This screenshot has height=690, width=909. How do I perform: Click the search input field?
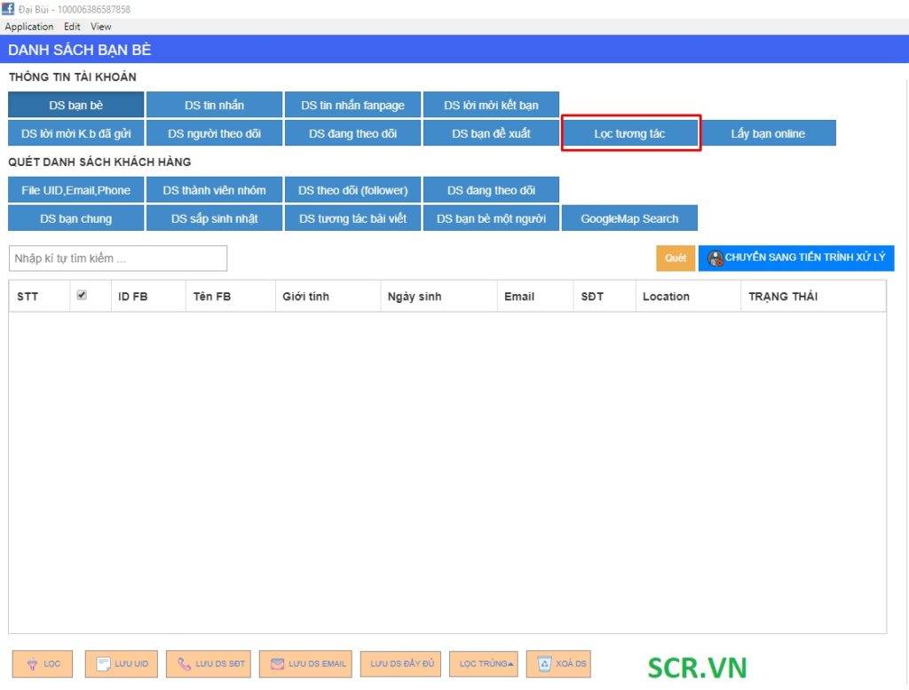(x=118, y=258)
